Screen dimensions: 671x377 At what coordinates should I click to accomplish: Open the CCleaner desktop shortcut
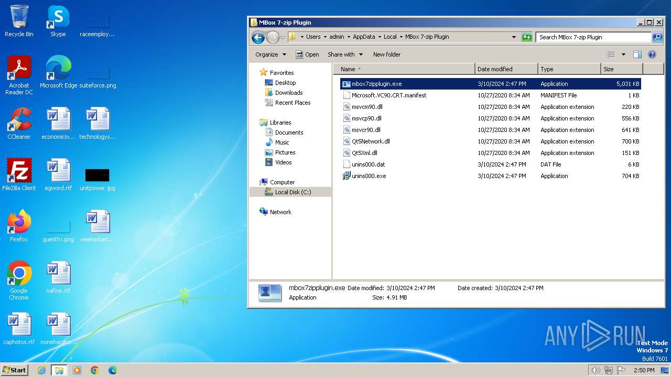pyautogui.click(x=19, y=124)
